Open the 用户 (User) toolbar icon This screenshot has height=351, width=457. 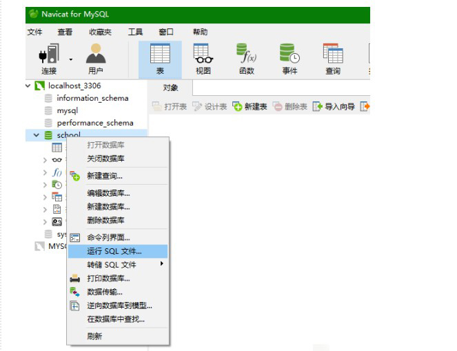pyautogui.click(x=96, y=58)
